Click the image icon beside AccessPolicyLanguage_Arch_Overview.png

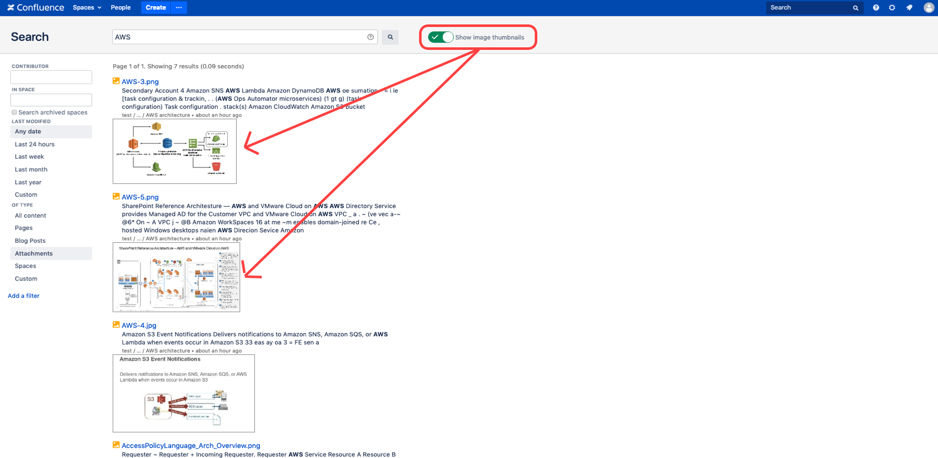116,445
